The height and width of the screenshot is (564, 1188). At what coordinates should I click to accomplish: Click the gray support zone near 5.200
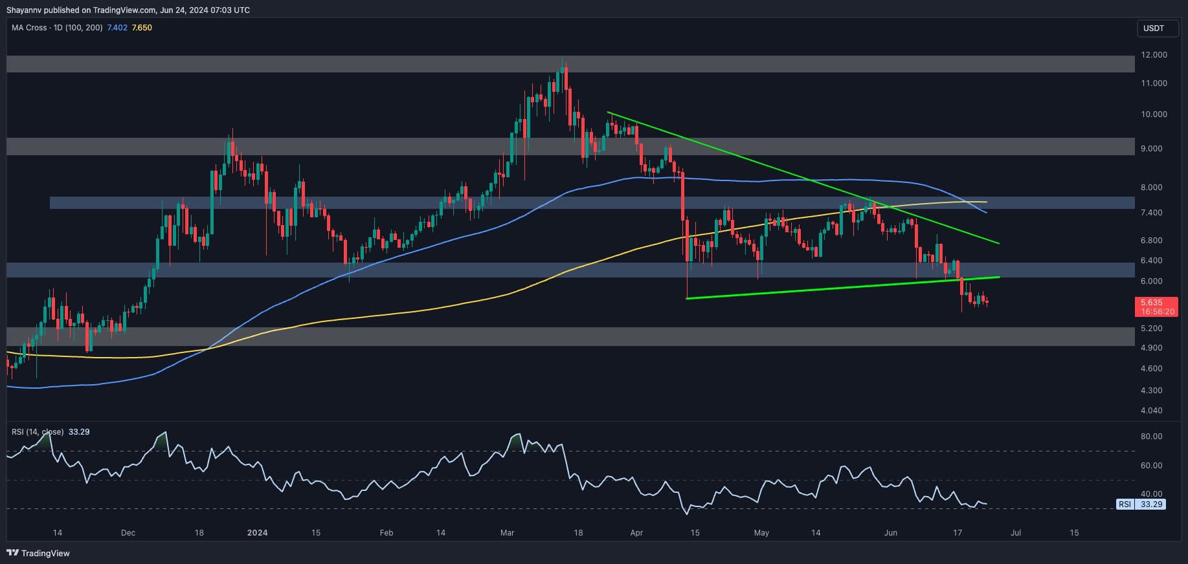click(570, 336)
